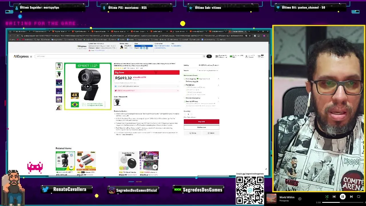Expand the pink coupon discount row

click(x=147, y=91)
